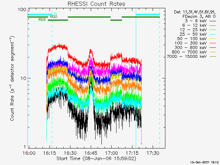Click the 'RD6' green flag label
The image size is (220, 165).
[42, 20]
